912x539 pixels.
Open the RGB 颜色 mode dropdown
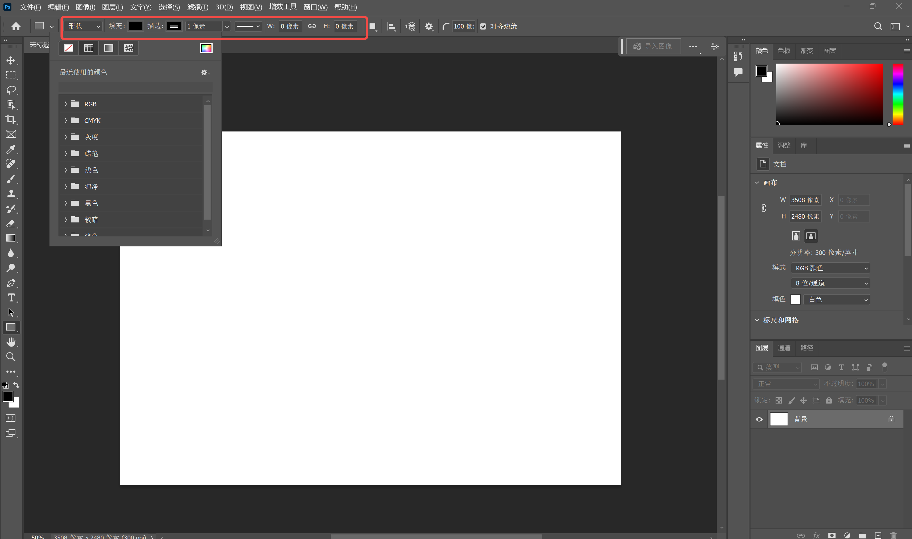[x=830, y=268]
